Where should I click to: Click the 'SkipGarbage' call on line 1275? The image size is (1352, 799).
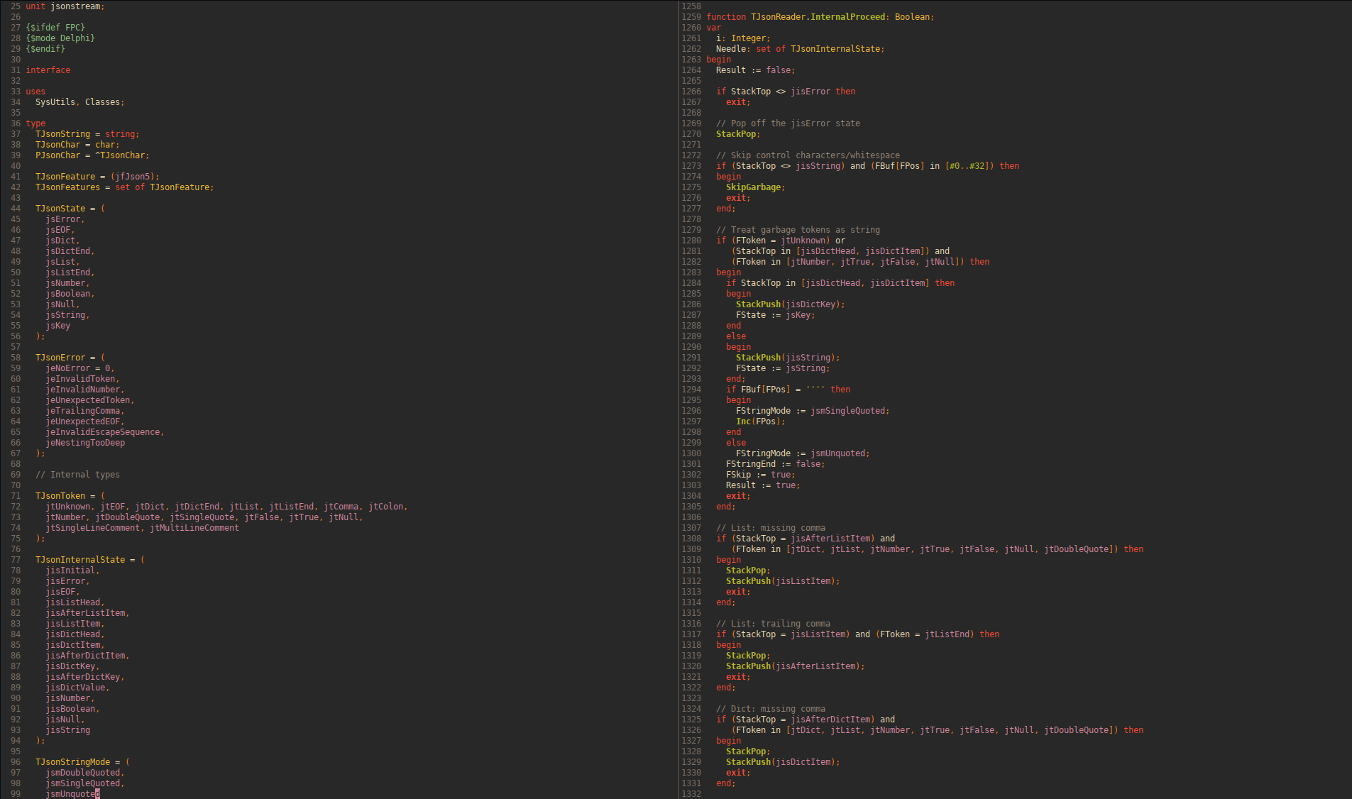click(753, 187)
